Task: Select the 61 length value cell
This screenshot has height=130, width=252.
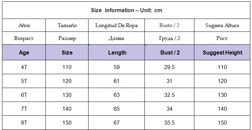Action: coord(117,81)
